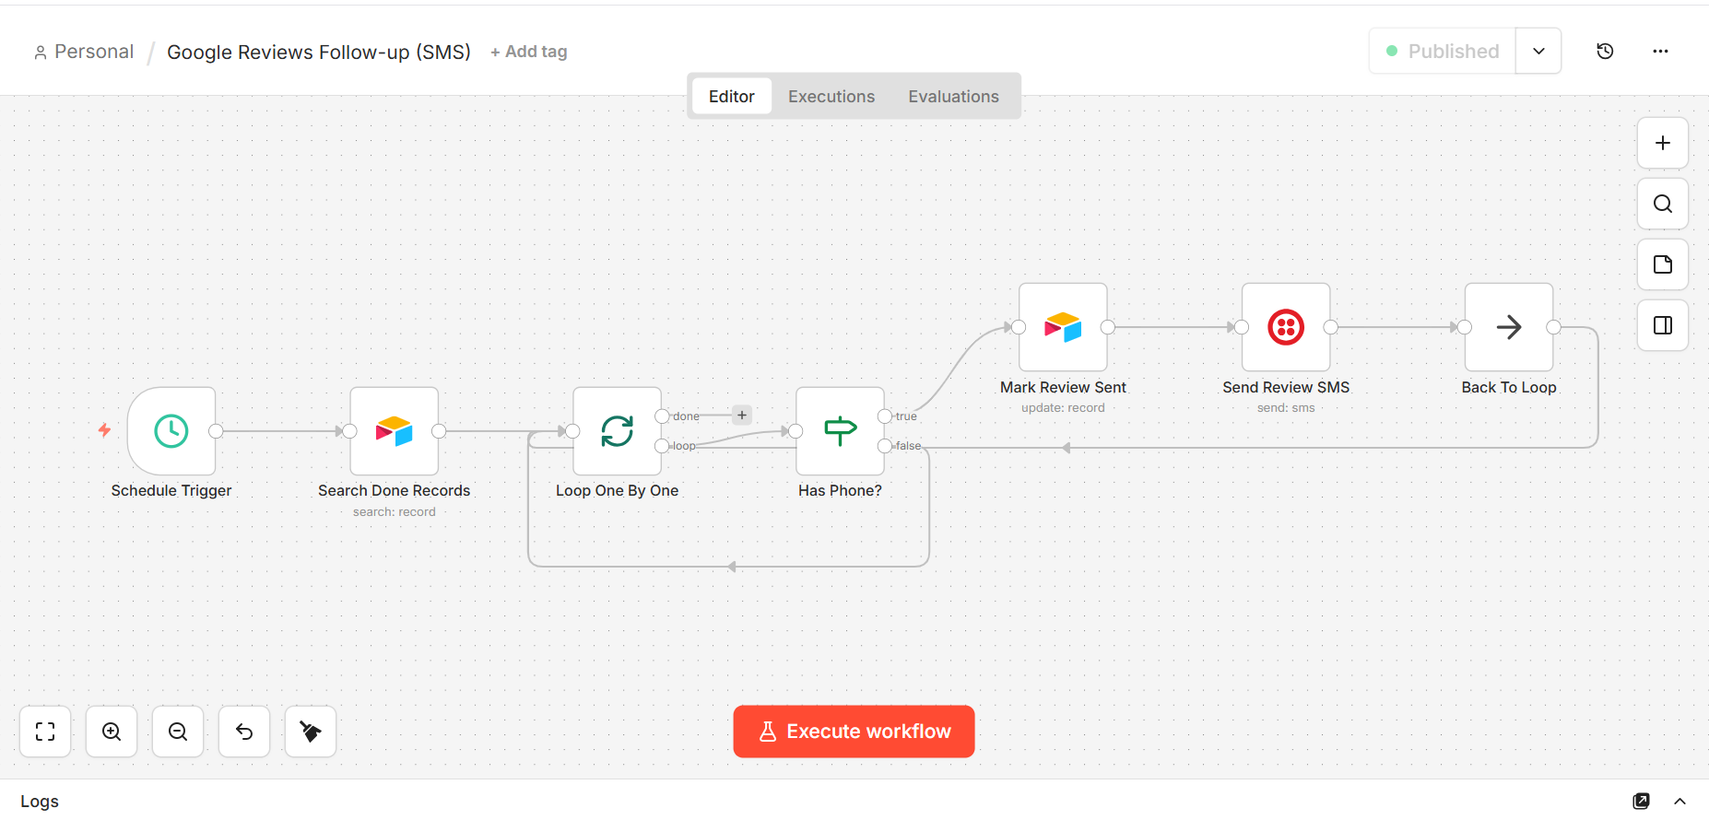Open workflow version history
Screen dimensions: 1709x820
pos(1605,52)
